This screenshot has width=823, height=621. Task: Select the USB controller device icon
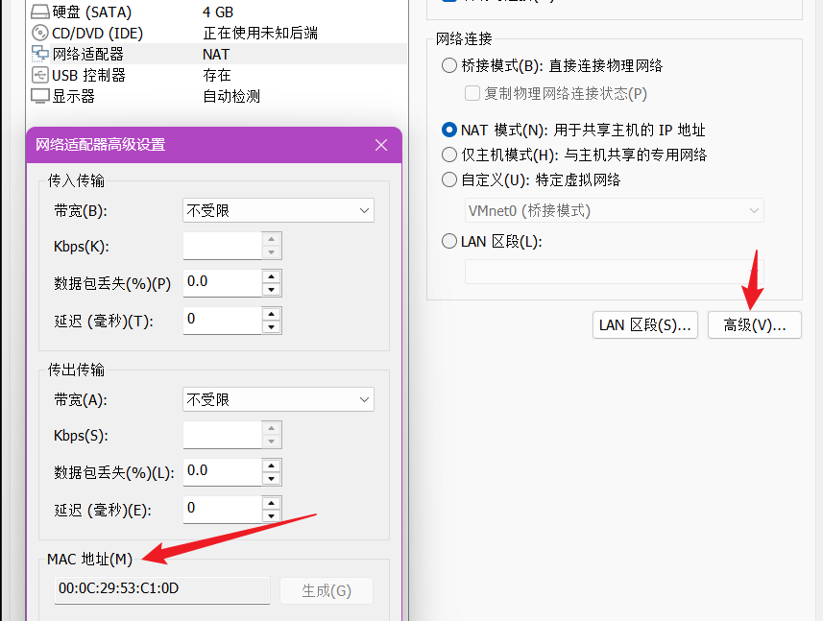pos(40,75)
